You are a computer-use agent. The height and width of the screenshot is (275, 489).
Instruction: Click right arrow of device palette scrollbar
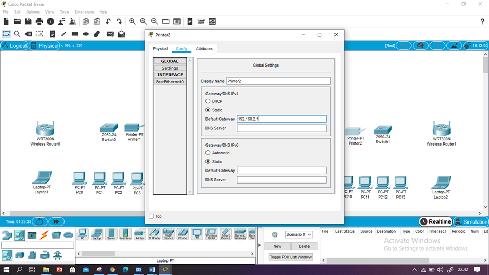(252, 254)
